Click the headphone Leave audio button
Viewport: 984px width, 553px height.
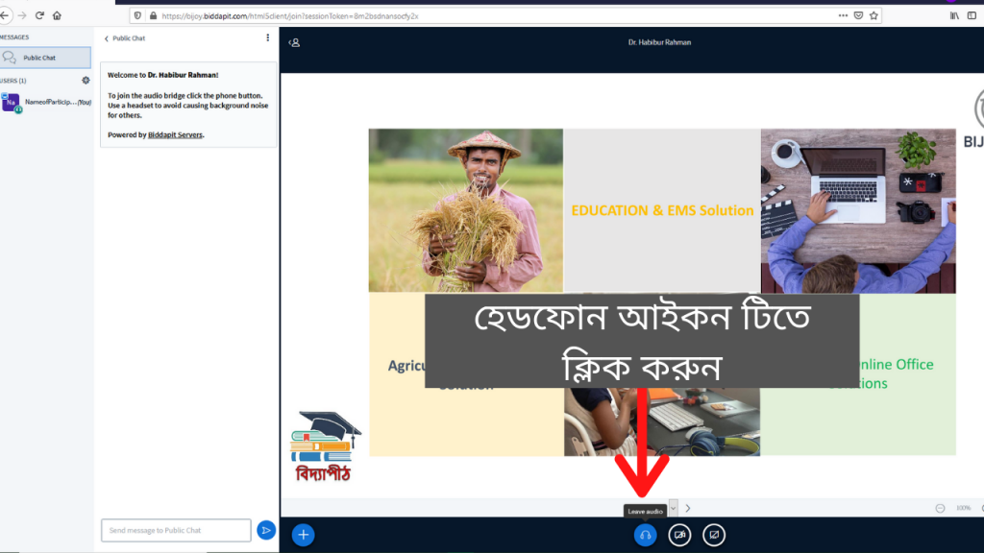click(x=645, y=535)
